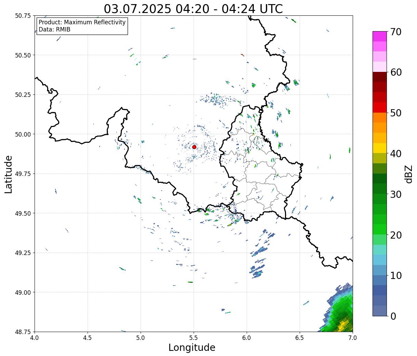The height and width of the screenshot is (356, 417).
Task: Click the latitude tick label 50.50
Action: click(x=23, y=55)
